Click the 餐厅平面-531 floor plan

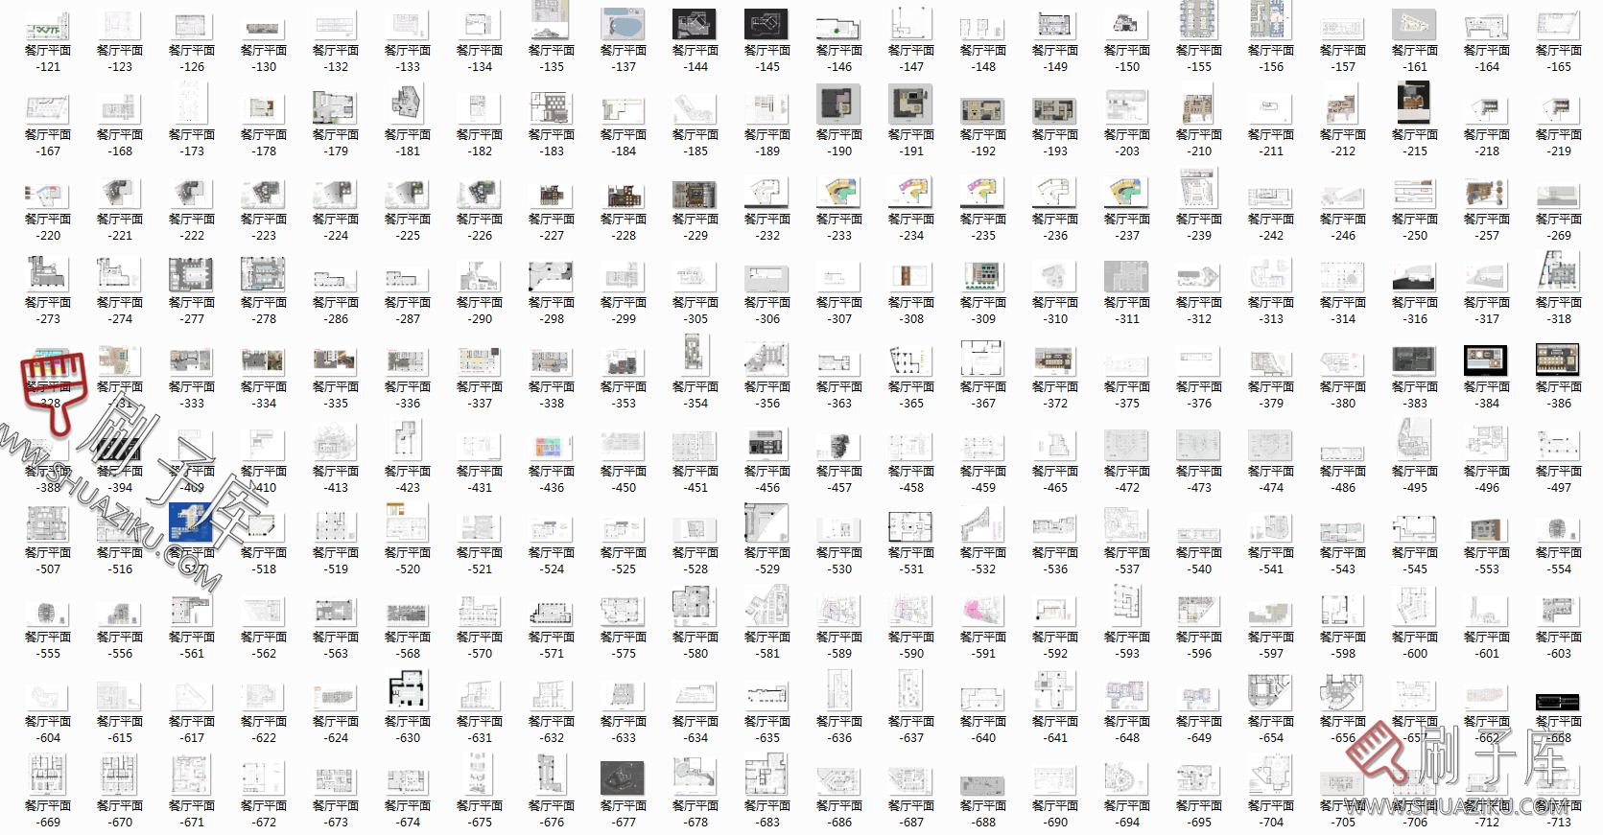coord(911,527)
